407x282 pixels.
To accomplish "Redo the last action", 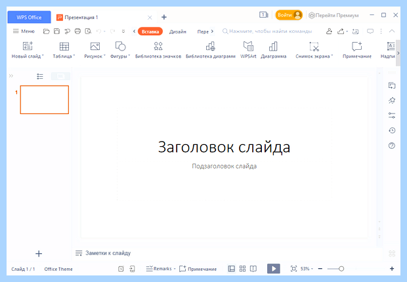I will click(112, 31).
